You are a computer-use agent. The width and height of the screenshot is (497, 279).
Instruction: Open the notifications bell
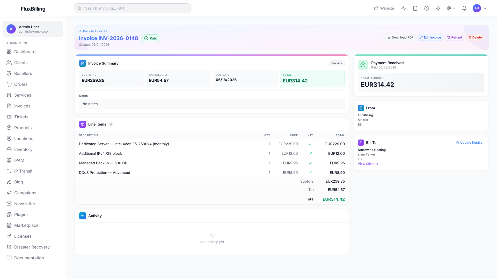click(464, 8)
